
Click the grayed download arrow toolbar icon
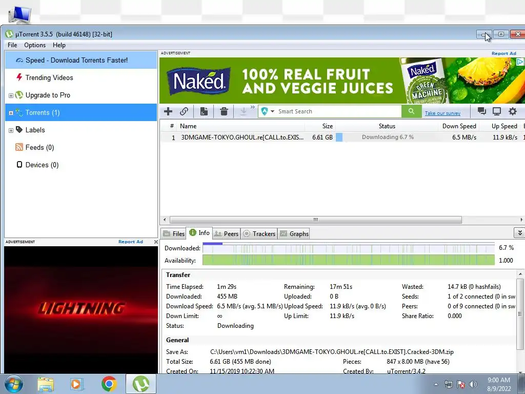(x=244, y=111)
